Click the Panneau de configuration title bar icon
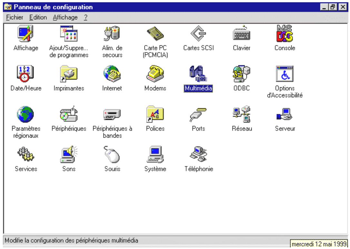 tap(8, 7)
